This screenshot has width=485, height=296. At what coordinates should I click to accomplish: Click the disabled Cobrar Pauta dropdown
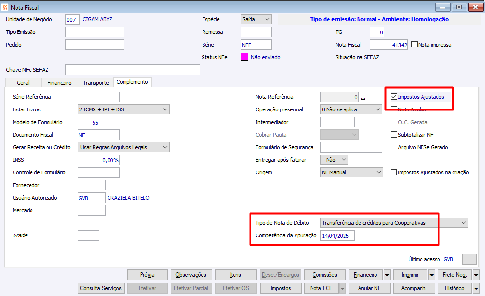[x=339, y=135]
